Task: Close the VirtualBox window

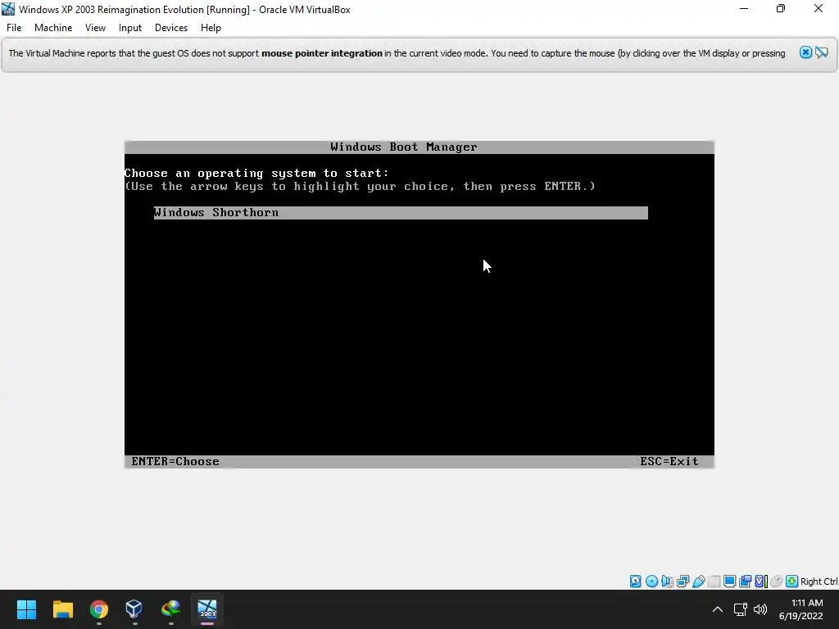Action: [819, 9]
